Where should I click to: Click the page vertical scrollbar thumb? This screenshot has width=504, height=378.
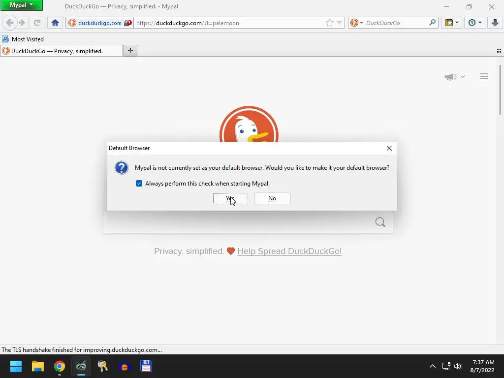(500, 90)
